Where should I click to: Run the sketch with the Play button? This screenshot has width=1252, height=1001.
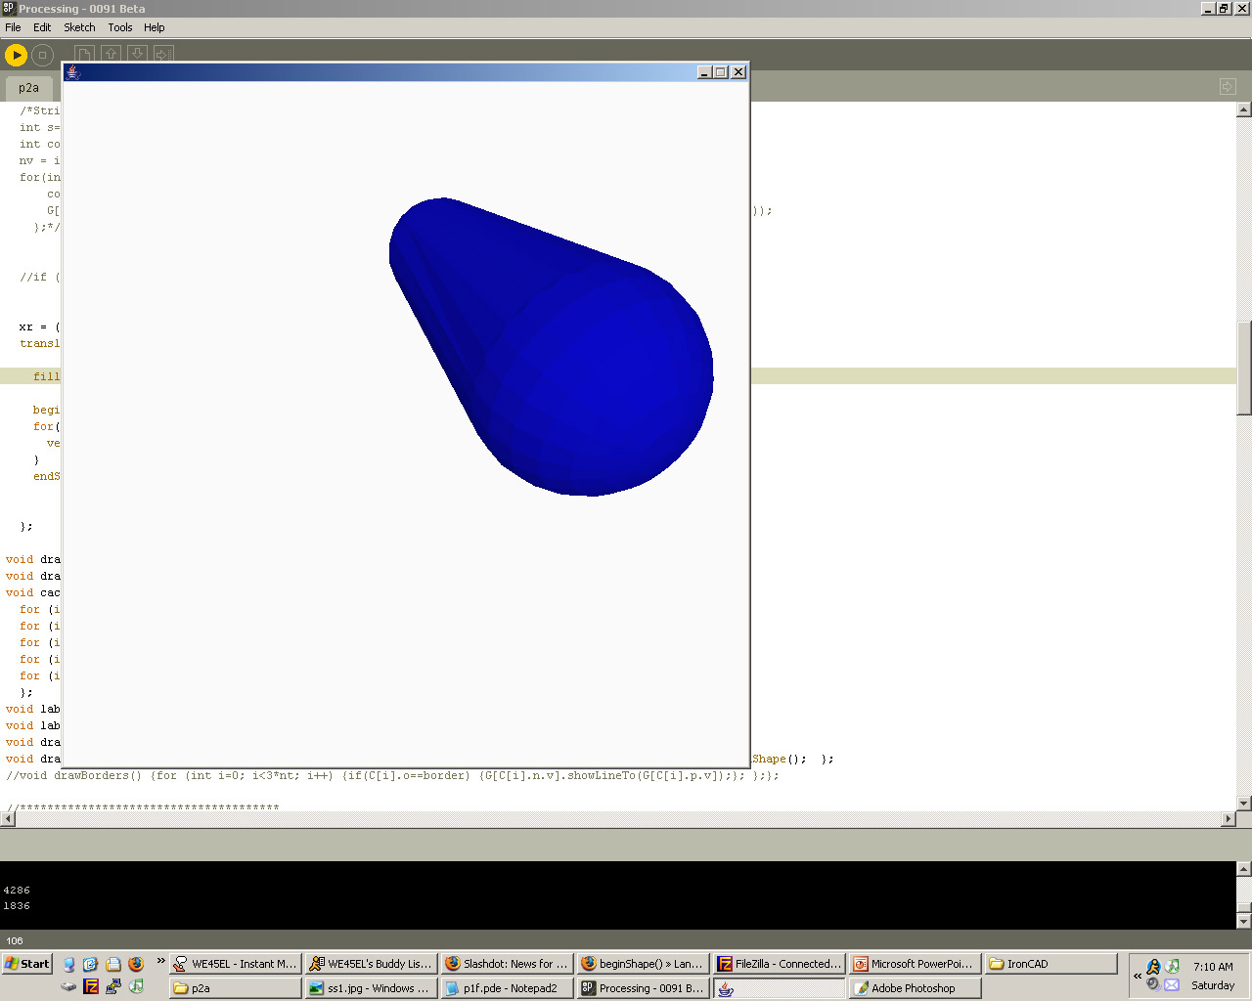pyautogui.click(x=16, y=55)
